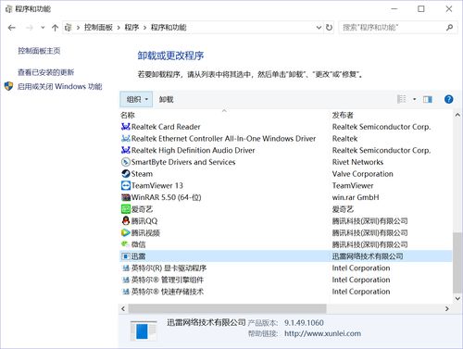Click the win.rar GmbH publisher cell
Viewport: 463px width, 349px height.
coord(356,197)
